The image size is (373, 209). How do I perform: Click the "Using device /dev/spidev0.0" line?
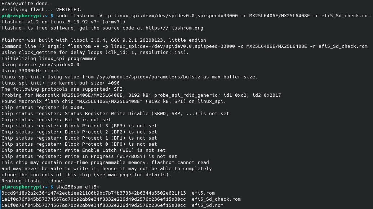pos(40,65)
